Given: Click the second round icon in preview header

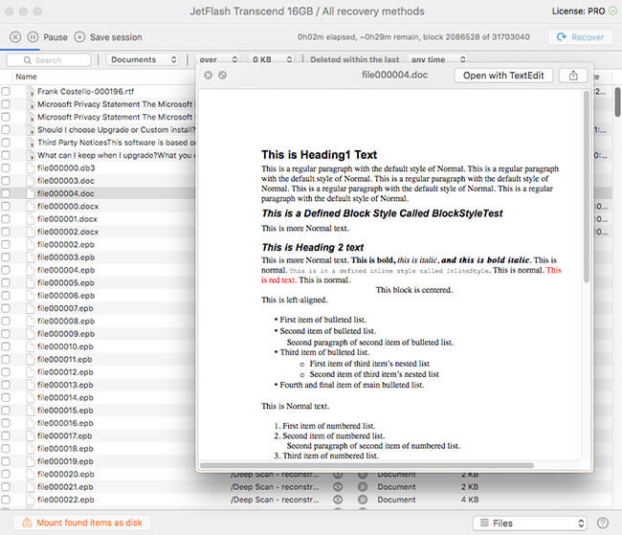Looking at the screenshot, I should 223,75.
